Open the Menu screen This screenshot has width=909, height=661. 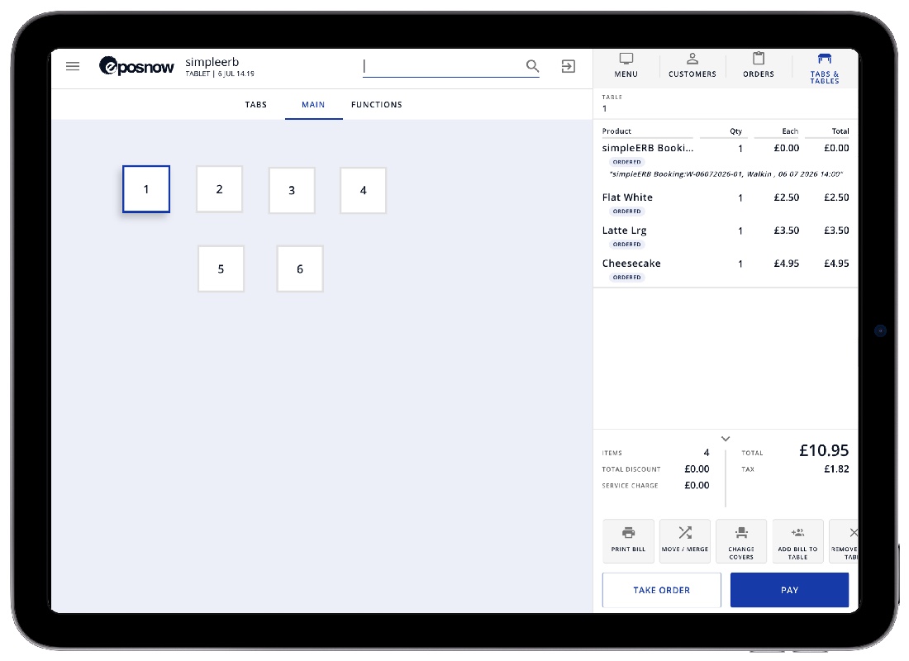pyautogui.click(x=626, y=65)
